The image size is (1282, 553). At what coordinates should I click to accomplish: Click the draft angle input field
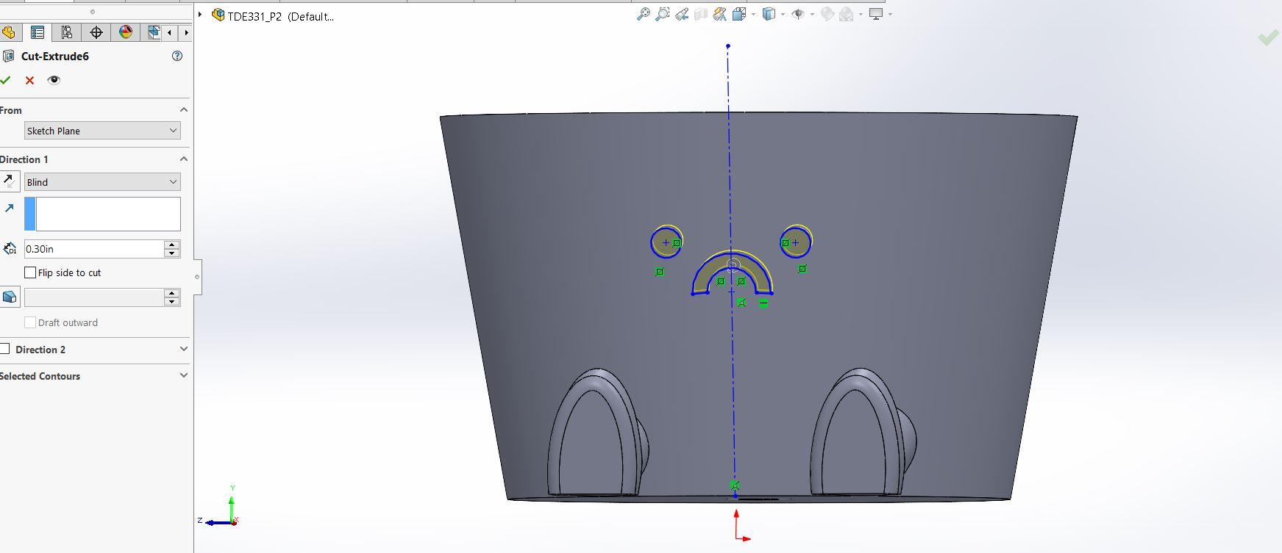(x=93, y=297)
